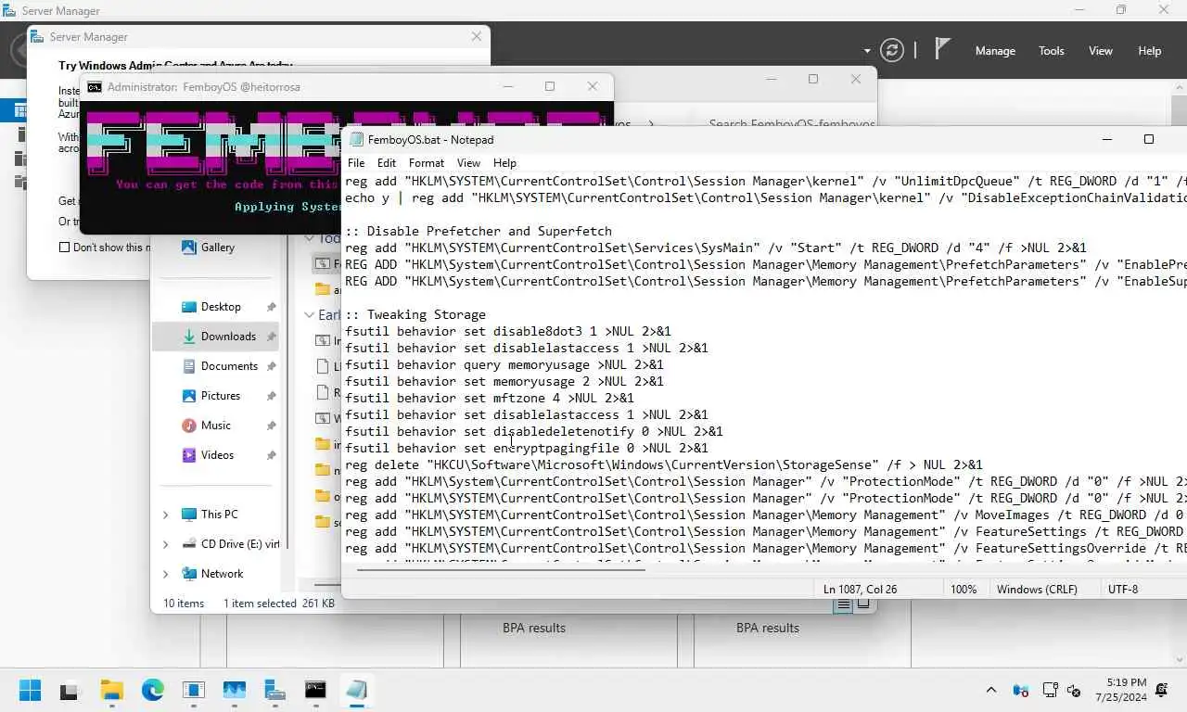This screenshot has height=712, width=1187.
Task: Tick the Don't show this message checkbox
Action: click(64, 248)
